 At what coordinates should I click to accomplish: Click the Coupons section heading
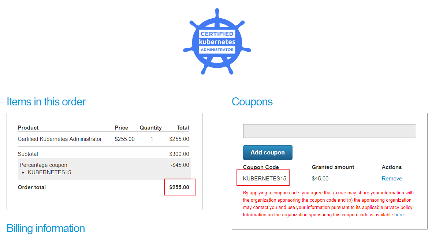click(252, 101)
